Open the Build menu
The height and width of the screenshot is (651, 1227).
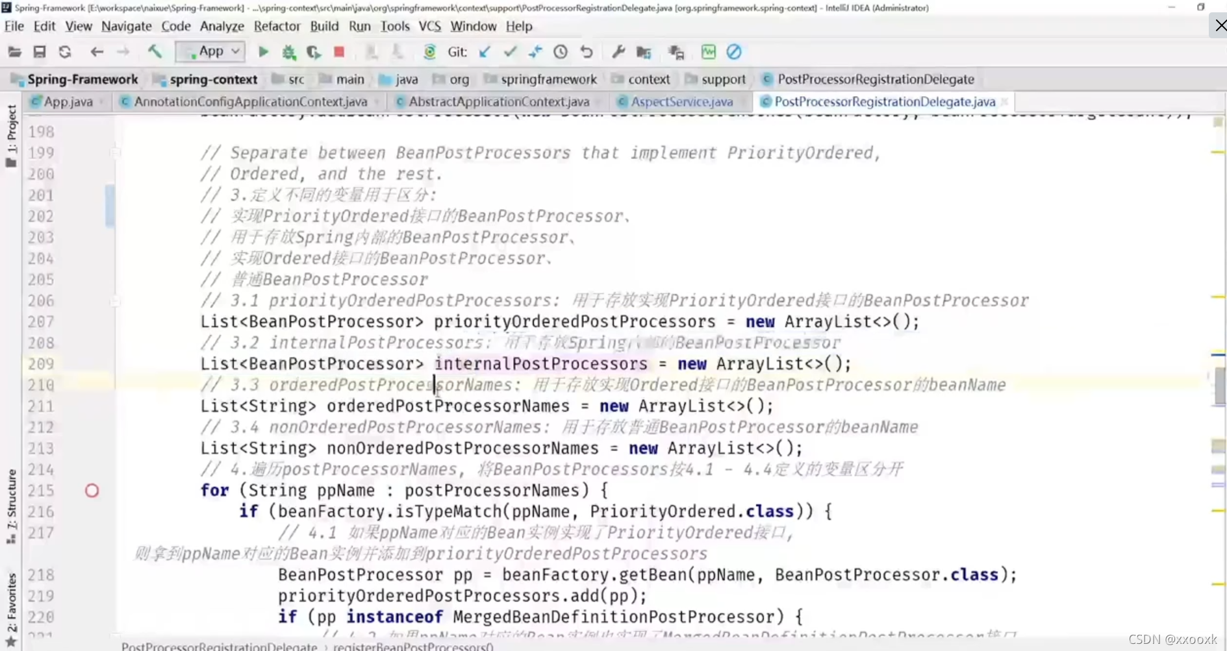point(324,26)
